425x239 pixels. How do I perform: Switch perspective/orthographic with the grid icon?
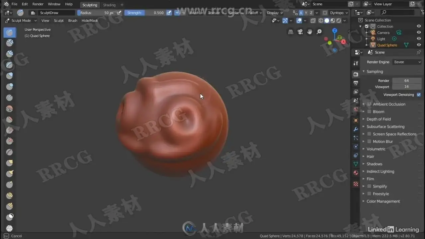(x=291, y=32)
